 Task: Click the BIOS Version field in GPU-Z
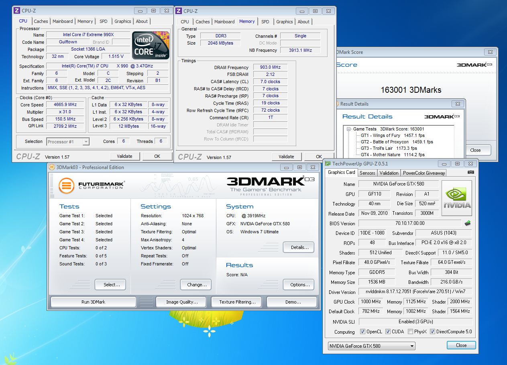click(x=409, y=223)
